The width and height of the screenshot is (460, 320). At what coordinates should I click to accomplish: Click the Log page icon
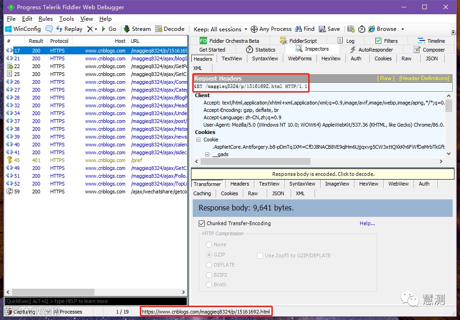[x=340, y=41]
